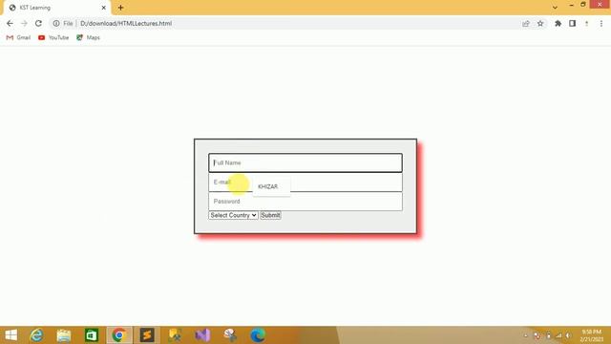Open the Chrome extensions puzzle icon
This screenshot has height=344, width=611.
tap(558, 23)
